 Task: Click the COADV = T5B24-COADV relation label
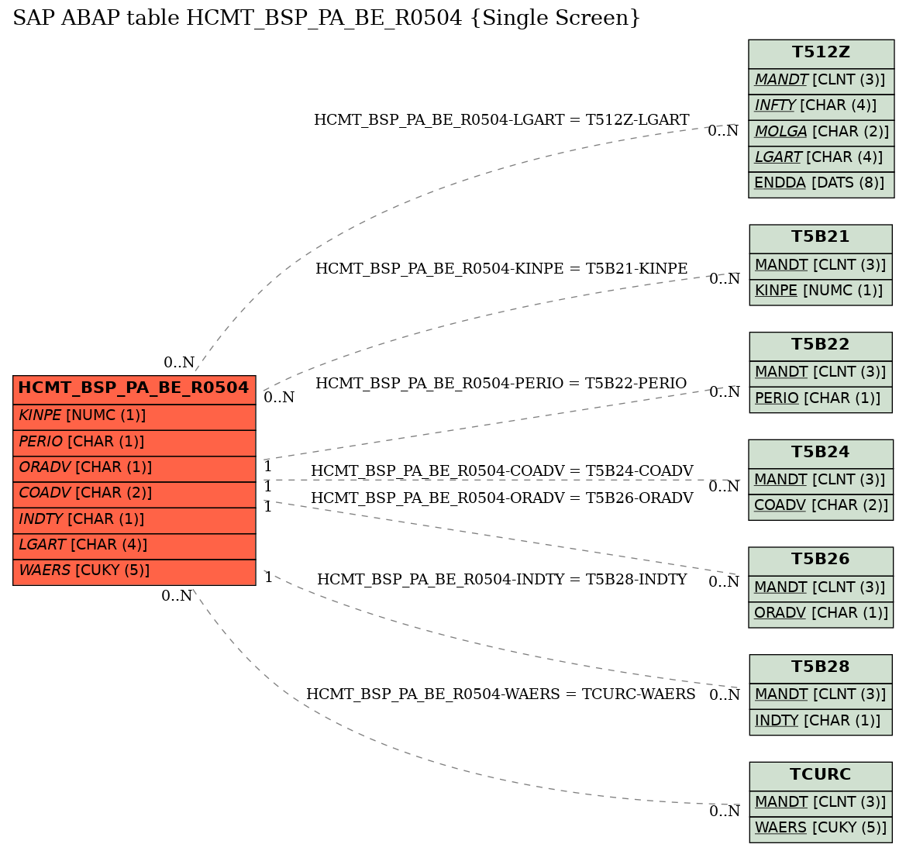(x=502, y=471)
